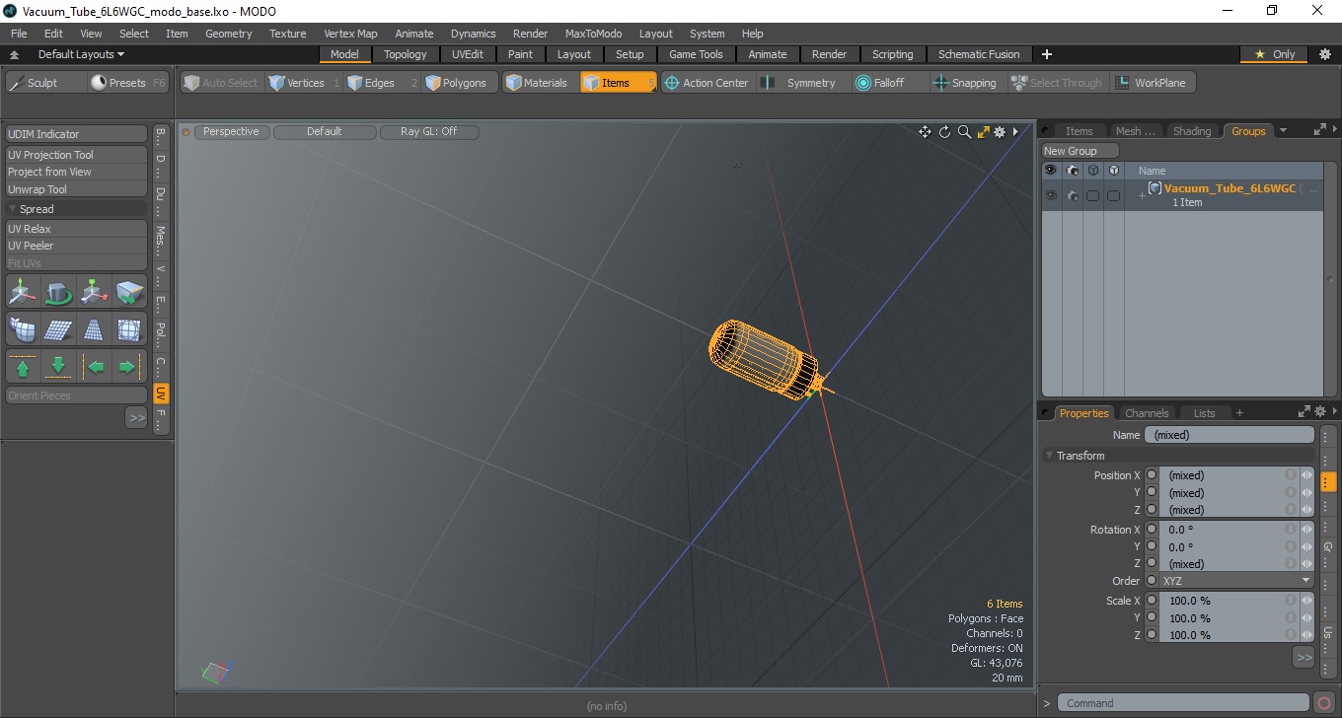
Task: Open the rotation Order XYZ dropdown
Action: coord(1236,581)
